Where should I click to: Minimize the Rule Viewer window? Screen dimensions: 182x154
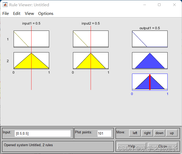coord(145,5)
